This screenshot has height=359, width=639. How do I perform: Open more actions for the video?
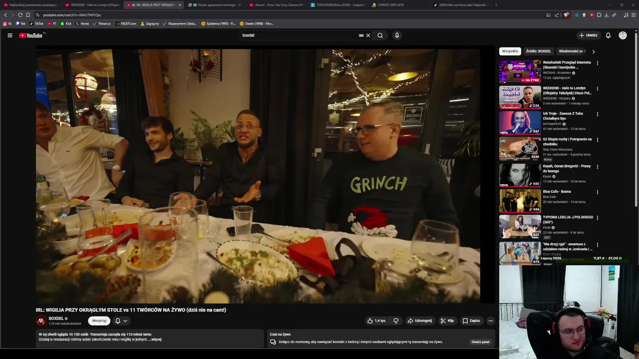coord(491,321)
